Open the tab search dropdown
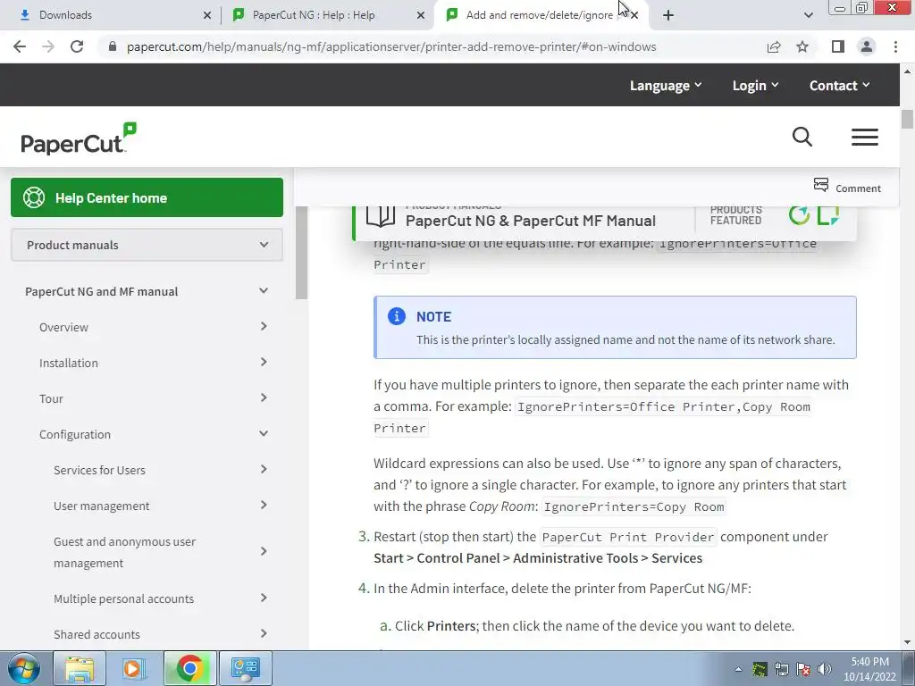The height and width of the screenshot is (686, 915). (808, 15)
